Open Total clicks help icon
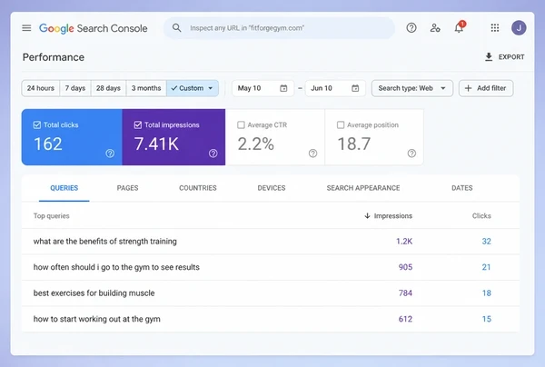Image resolution: width=545 pixels, height=367 pixels. 110,154
